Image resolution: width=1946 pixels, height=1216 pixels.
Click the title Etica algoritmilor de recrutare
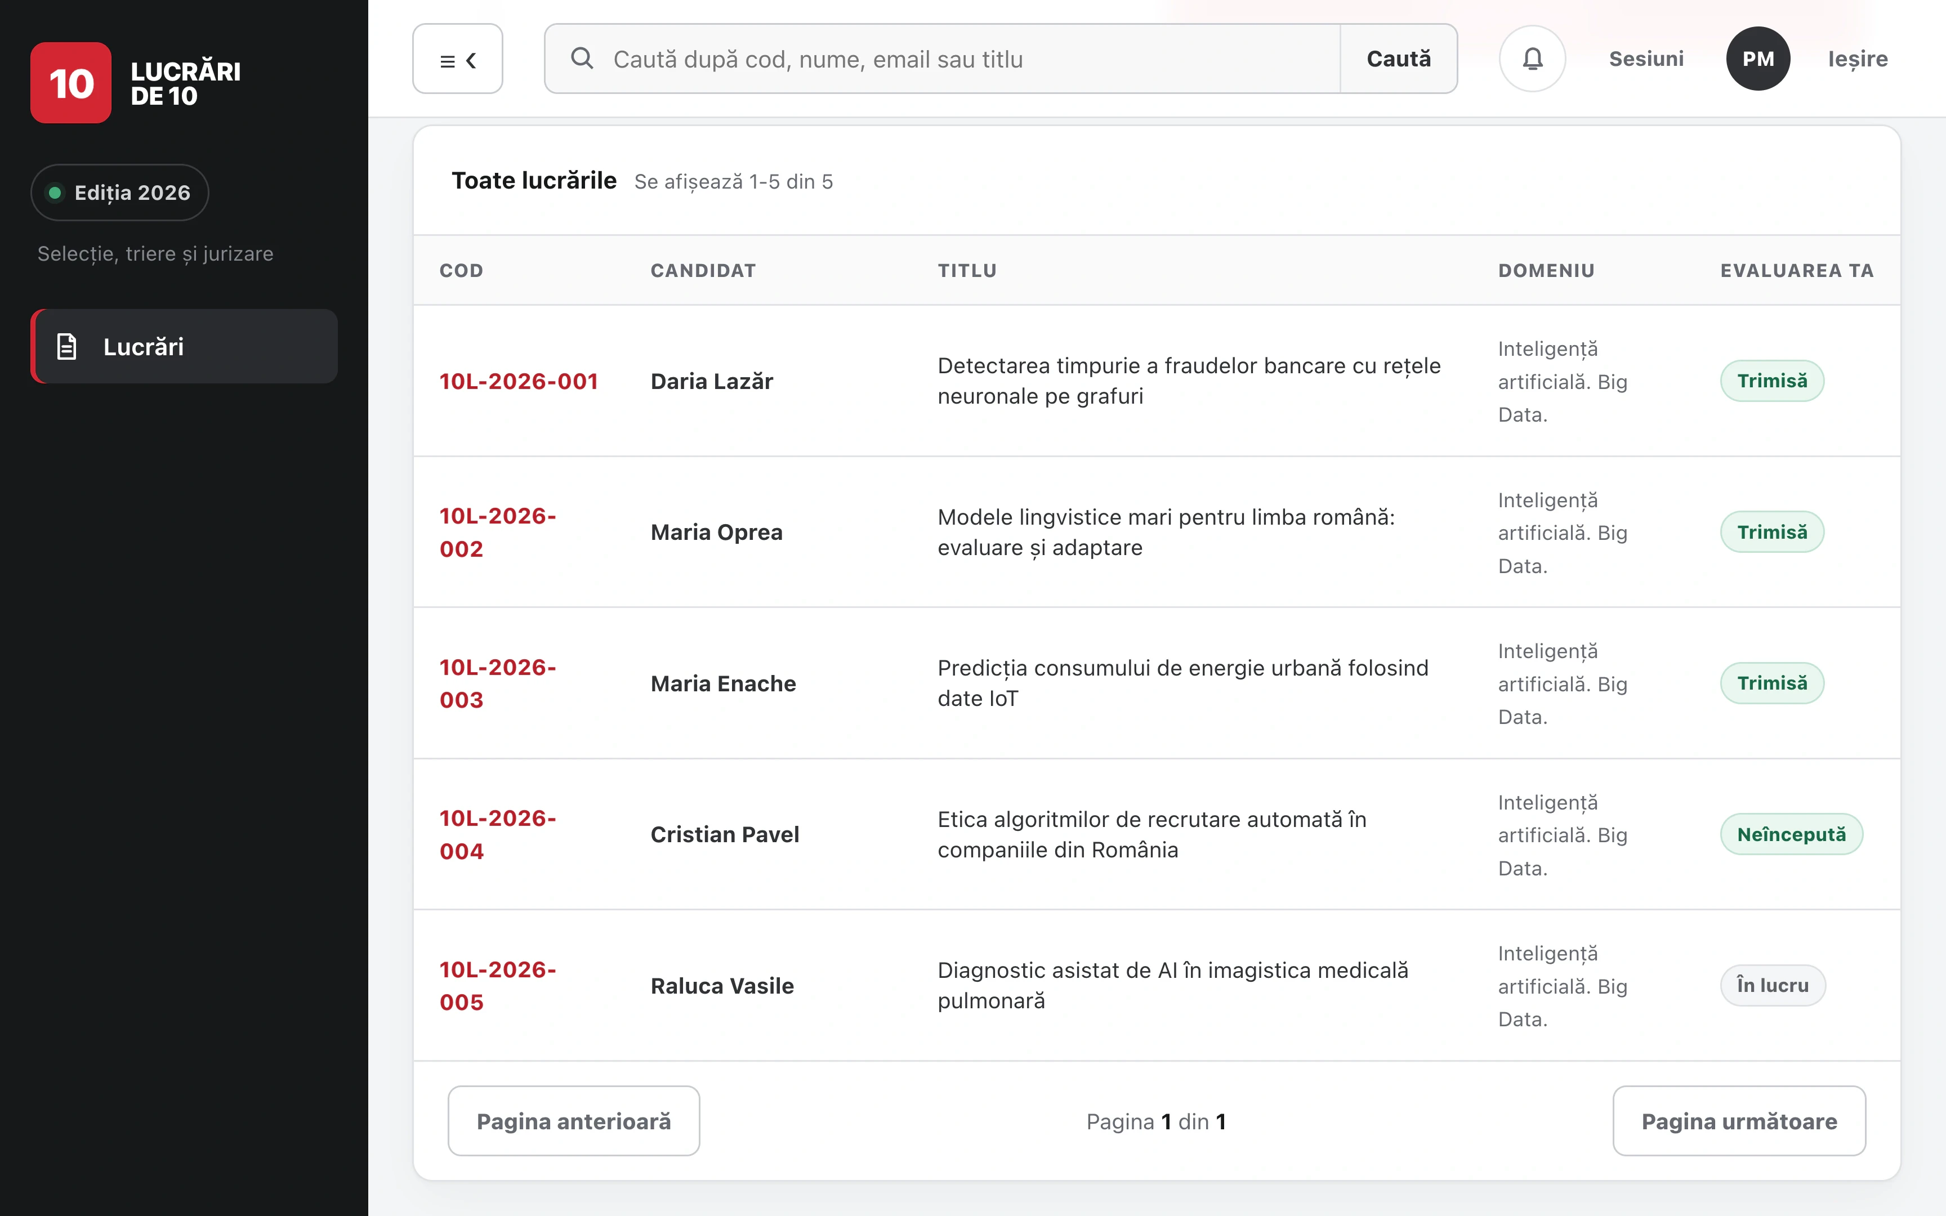(1151, 835)
